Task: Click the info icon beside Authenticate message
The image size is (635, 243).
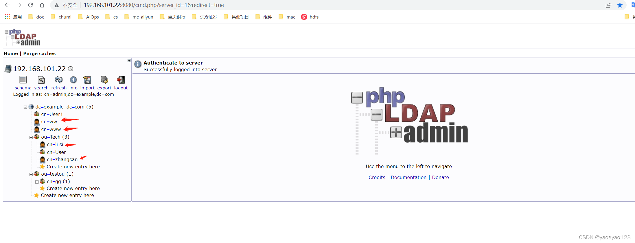Action: (138, 64)
